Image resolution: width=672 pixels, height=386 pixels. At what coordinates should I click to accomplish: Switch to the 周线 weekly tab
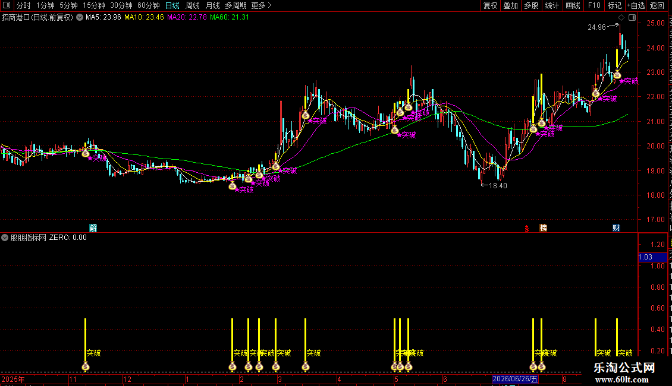(x=193, y=5)
